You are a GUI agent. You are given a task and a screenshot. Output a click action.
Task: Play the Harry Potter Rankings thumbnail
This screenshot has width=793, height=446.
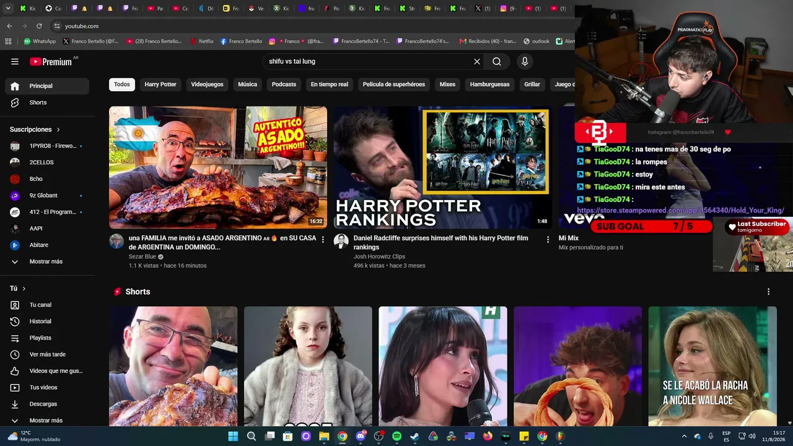442,168
